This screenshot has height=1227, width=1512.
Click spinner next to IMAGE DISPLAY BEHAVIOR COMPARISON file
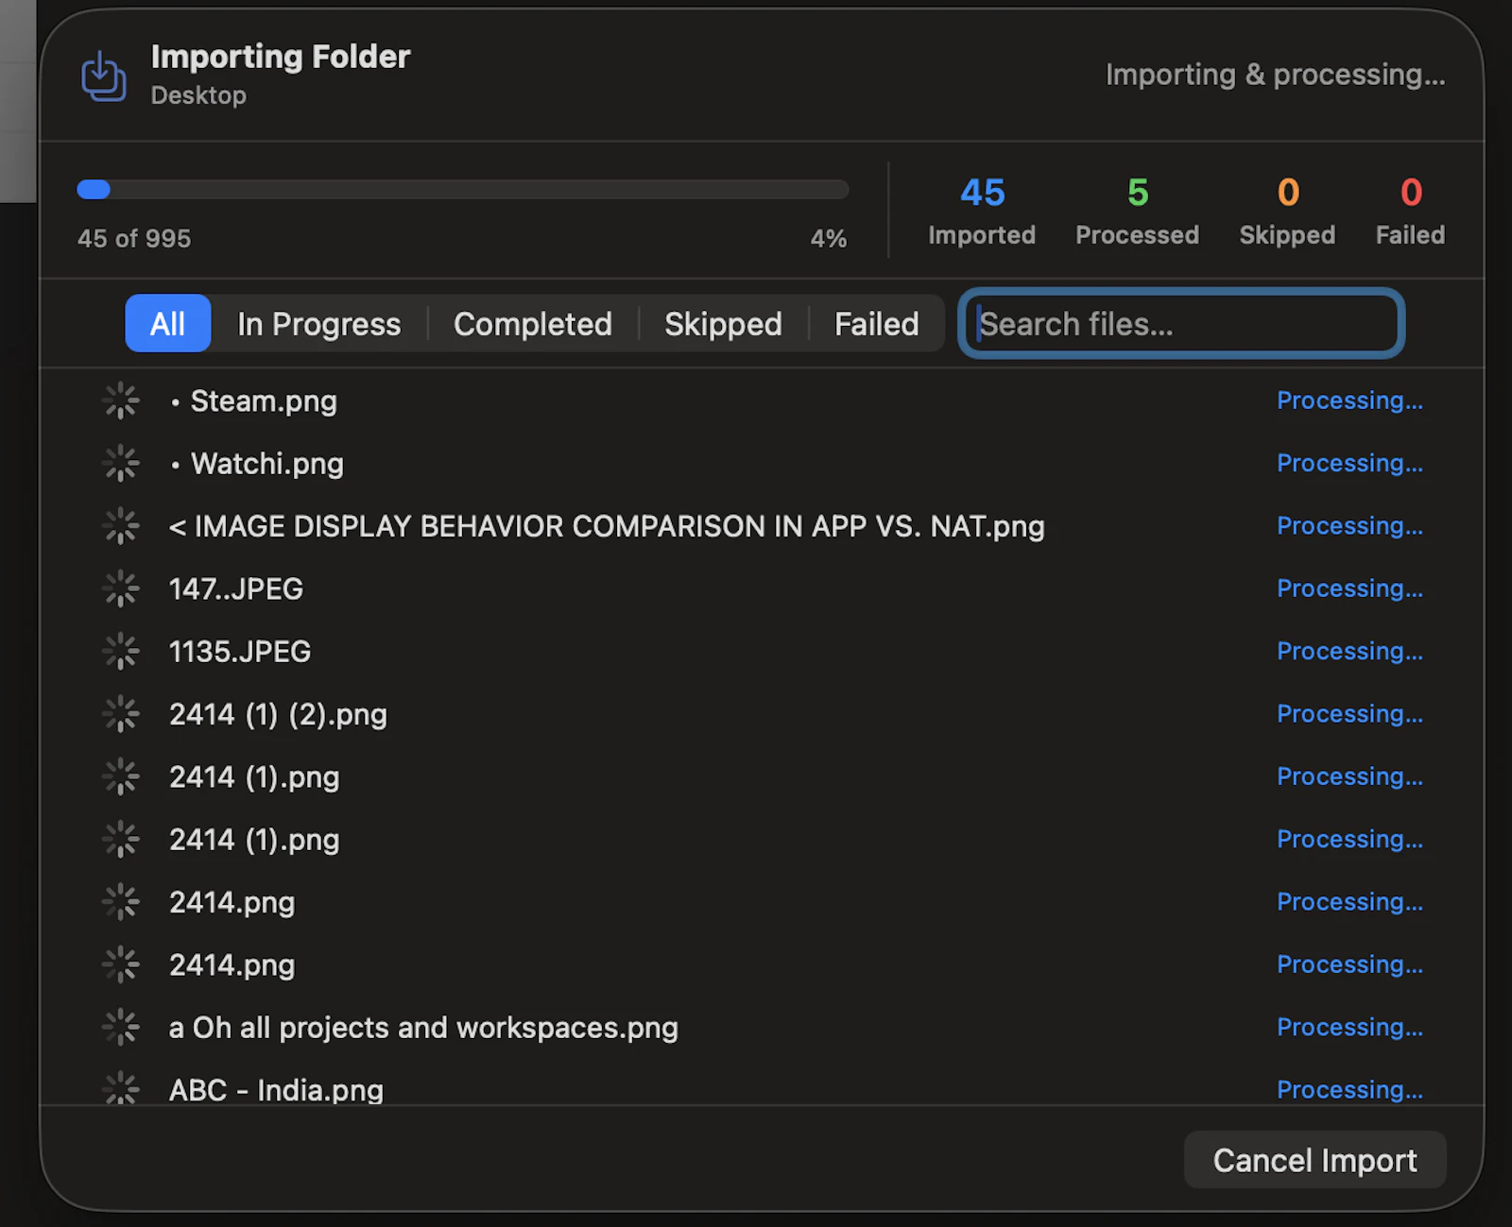pos(121,526)
